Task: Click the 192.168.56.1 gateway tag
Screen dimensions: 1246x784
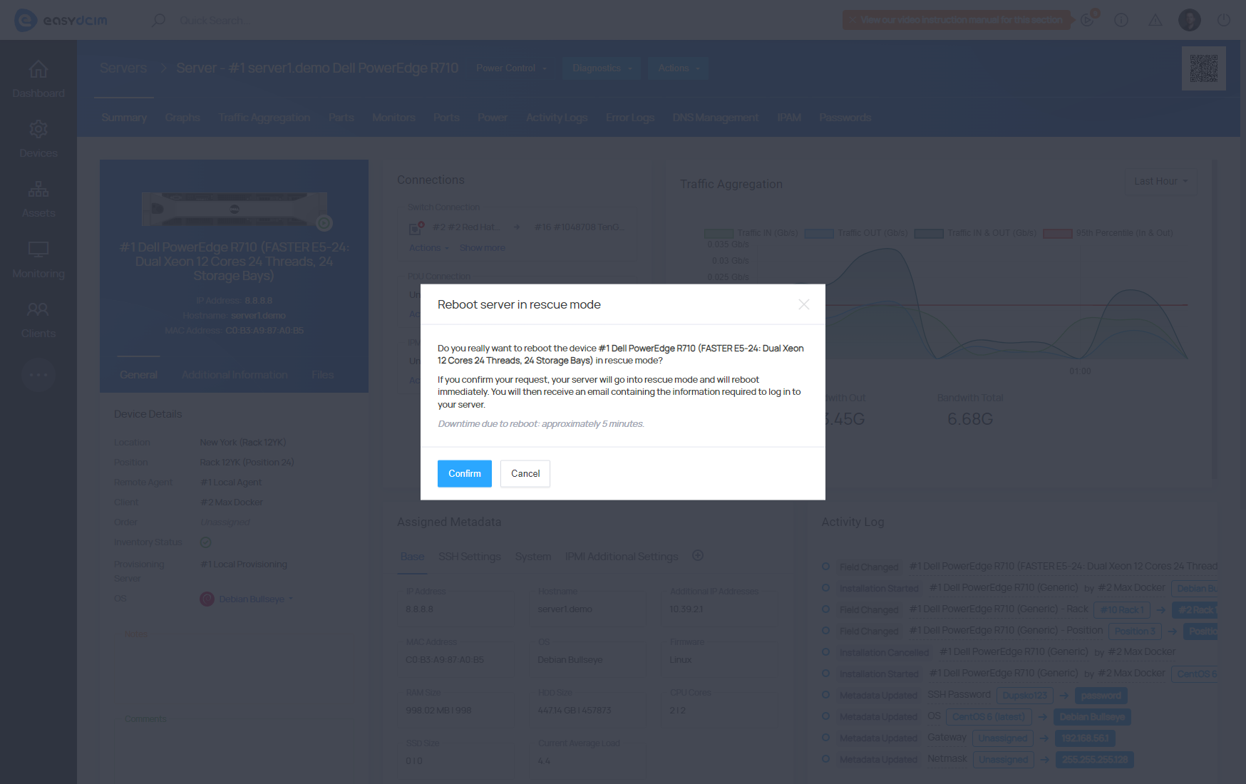Action: 1086,738
